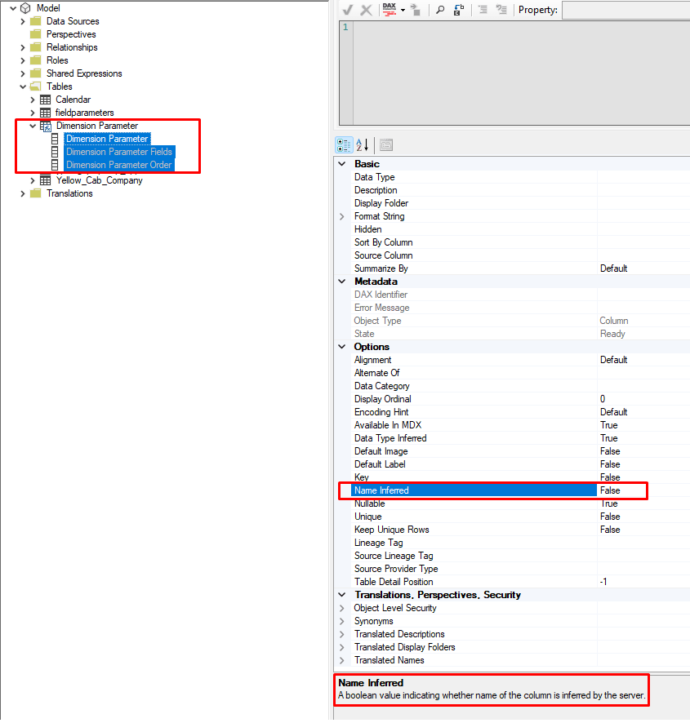
Task: Expand the Format String property
Action: point(342,215)
